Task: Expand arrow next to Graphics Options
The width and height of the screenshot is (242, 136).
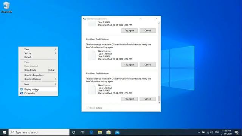Action: click(x=55, y=79)
